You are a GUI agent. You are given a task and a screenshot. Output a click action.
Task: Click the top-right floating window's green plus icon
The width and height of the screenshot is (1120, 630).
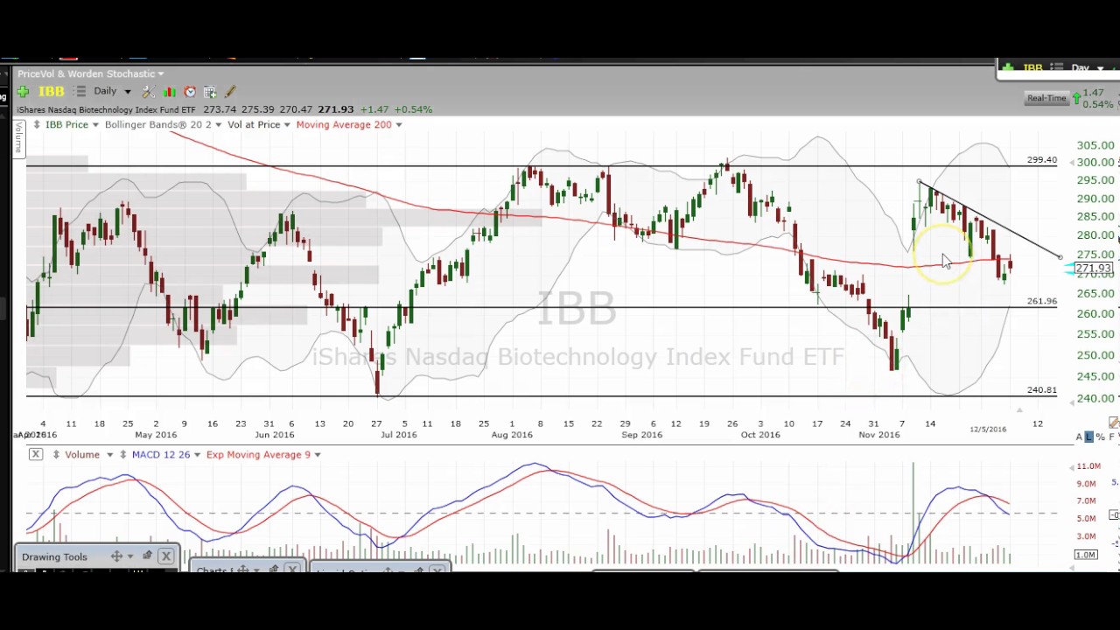tap(1009, 68)
